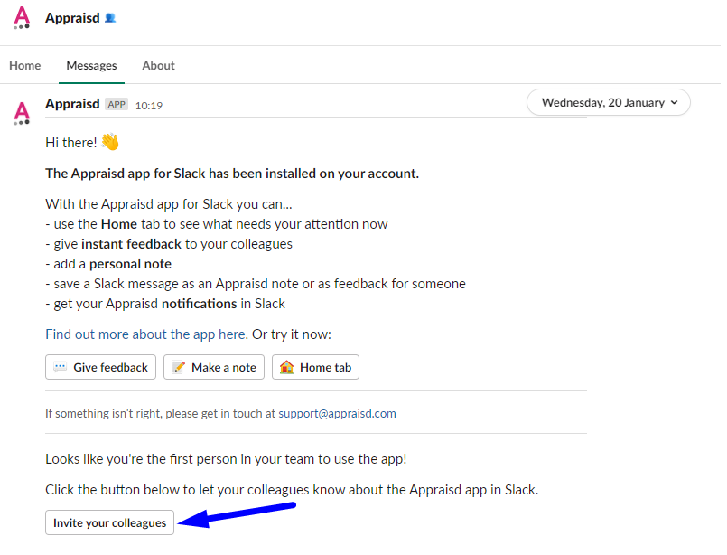Open the About tab

pyautogui.click(x=159, y=65)
